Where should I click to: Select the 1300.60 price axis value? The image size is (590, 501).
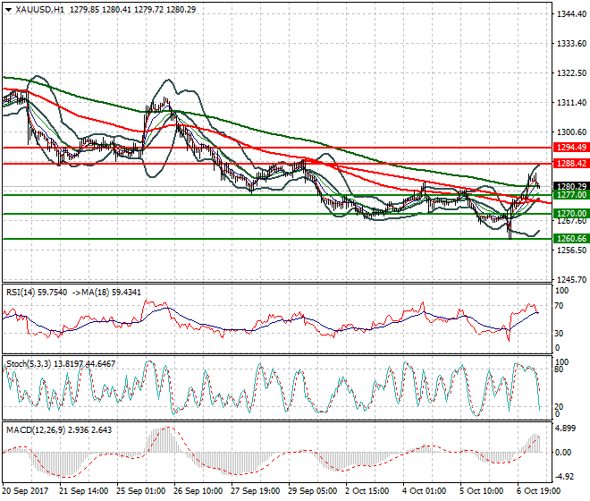tap(571, 132)
